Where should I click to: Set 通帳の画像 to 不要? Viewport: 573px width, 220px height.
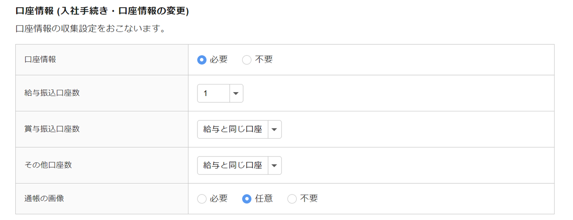[x=292, y=199]
